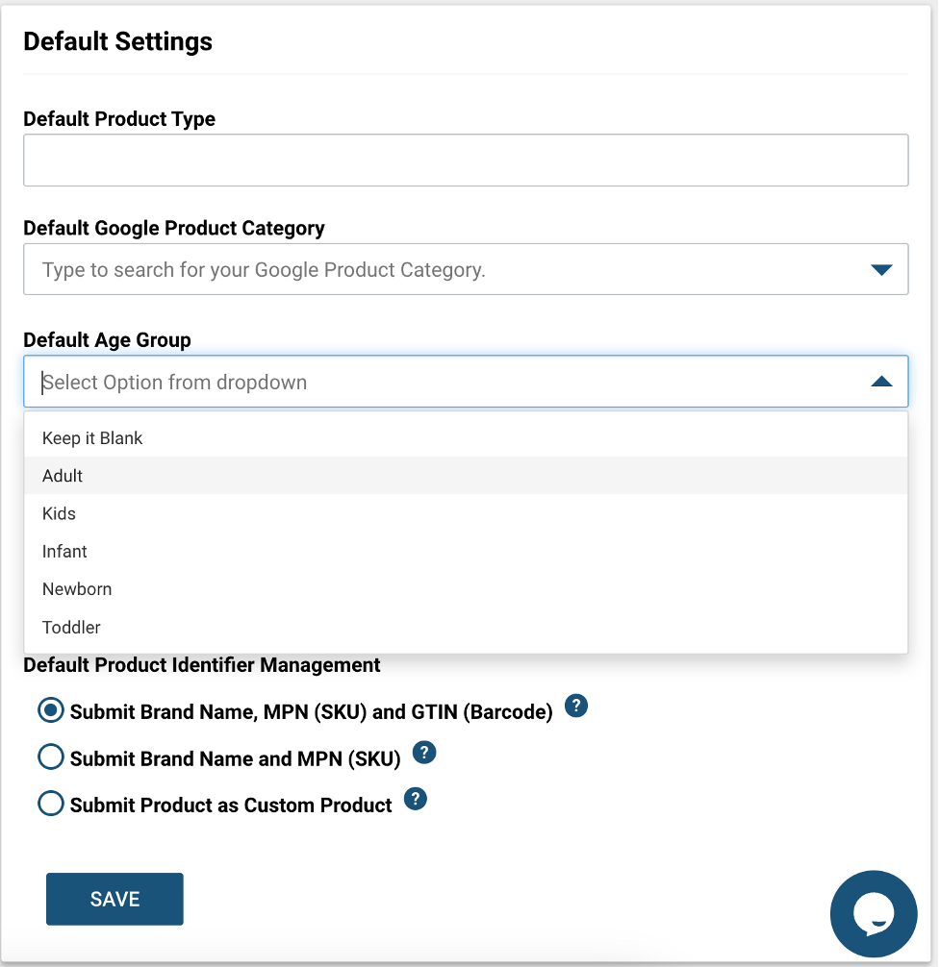Click the Default Age Group select field

pos(466,382)
